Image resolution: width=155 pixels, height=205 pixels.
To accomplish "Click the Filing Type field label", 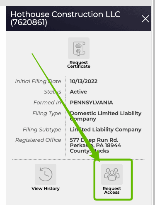I will (47, 114).
